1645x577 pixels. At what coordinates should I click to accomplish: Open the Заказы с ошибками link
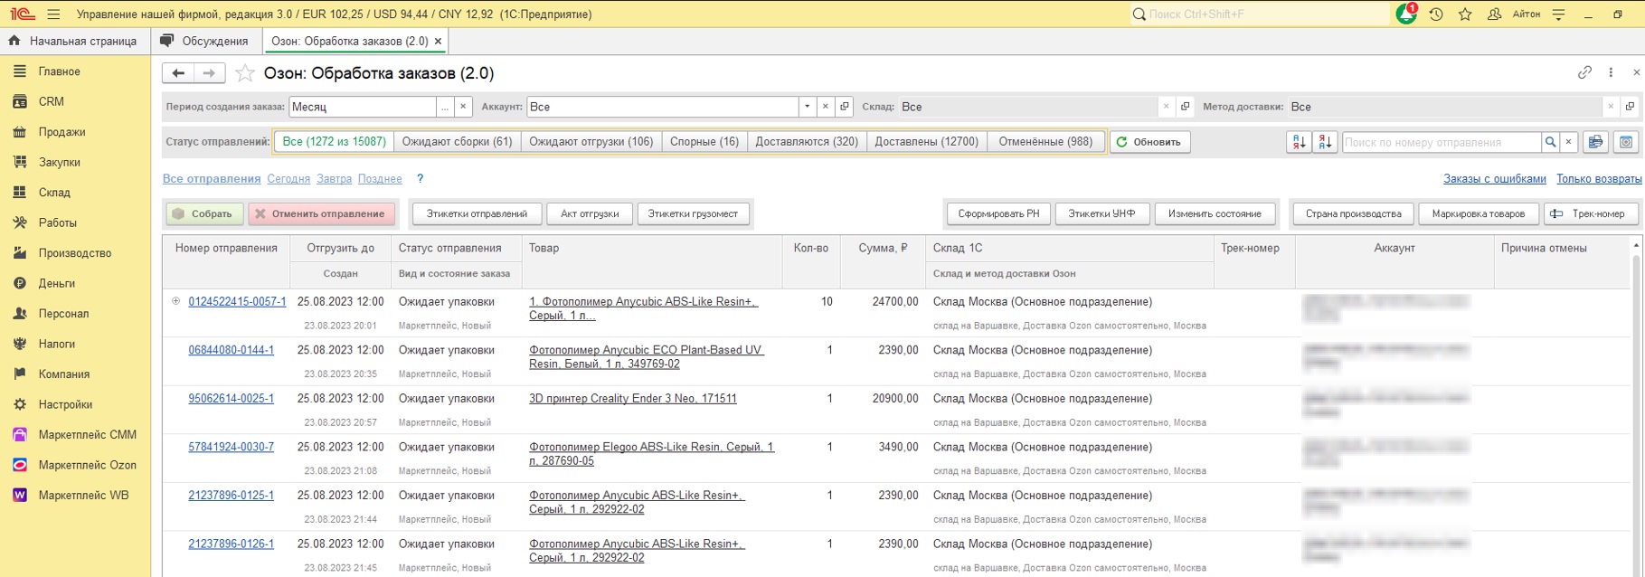pyautogui.click(x=1494, y=179)
